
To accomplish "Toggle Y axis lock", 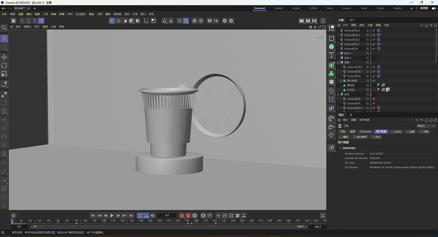I will [28, 21].
